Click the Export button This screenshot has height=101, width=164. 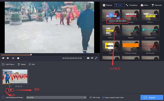tap(152, 97)
